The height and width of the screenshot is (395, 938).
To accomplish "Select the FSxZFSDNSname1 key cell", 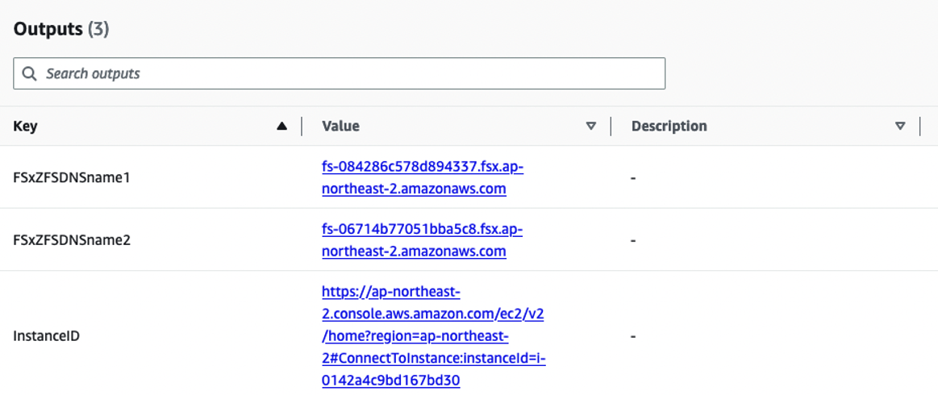I will coord(71,178).
